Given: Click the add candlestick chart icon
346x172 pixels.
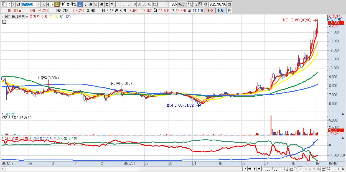Looking at the screenshot, I should click(190, 4).
